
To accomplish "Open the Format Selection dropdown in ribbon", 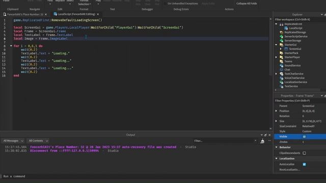I will click(85, 3).
